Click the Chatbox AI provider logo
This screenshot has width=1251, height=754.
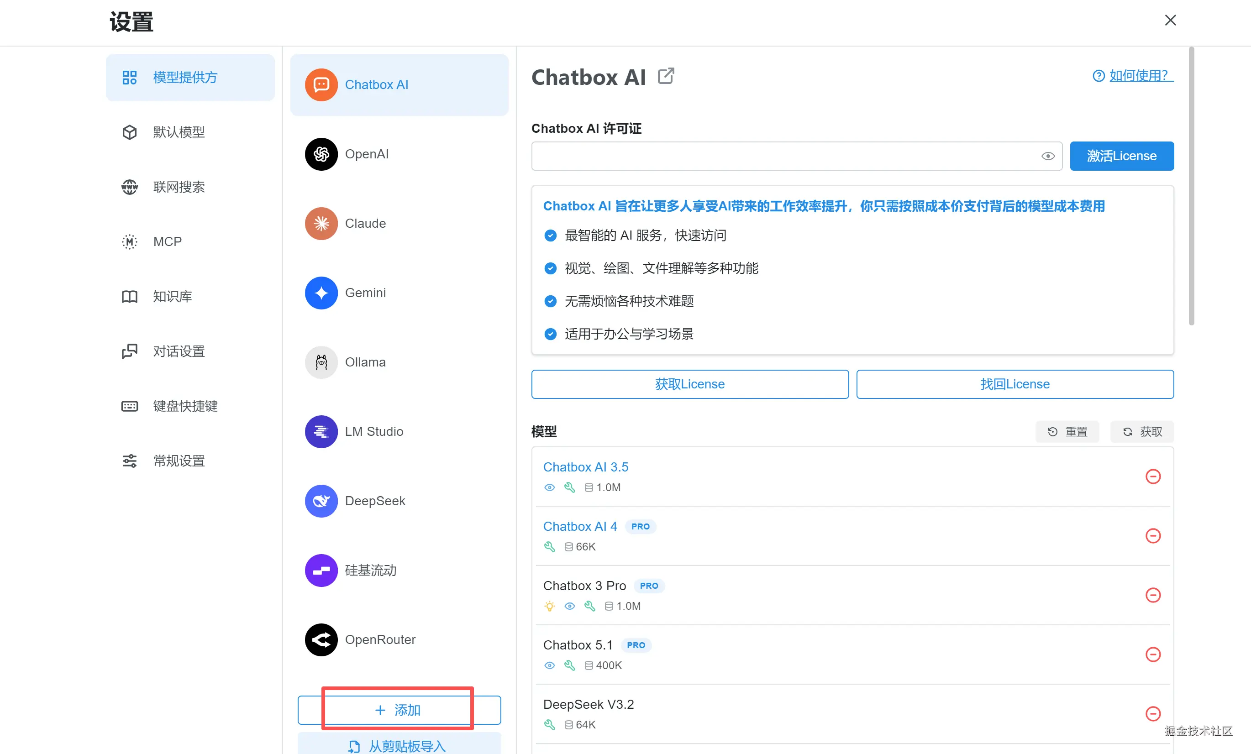[321, 85]
